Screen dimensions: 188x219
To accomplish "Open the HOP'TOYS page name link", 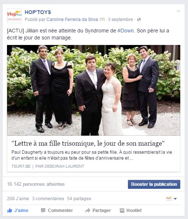I will [x=38, y=12].
